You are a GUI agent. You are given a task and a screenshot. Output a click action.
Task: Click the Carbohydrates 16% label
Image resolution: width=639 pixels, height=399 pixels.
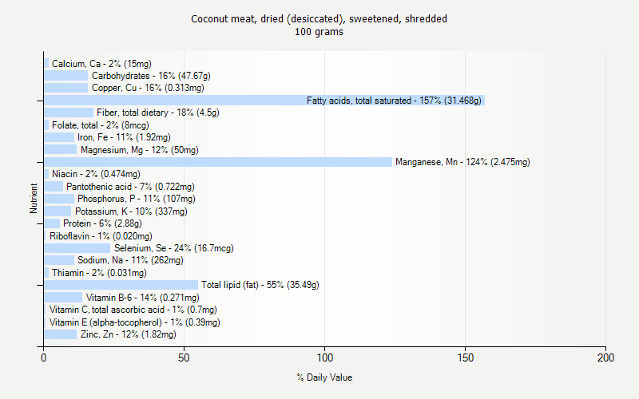click(151, 76)
